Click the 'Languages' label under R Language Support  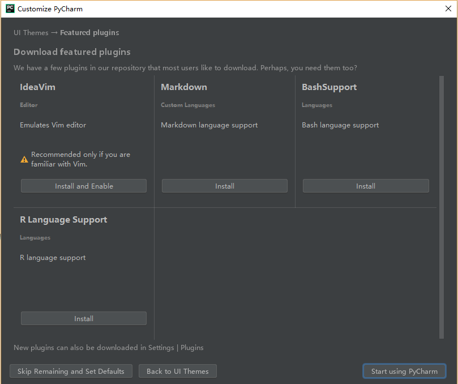35,237
